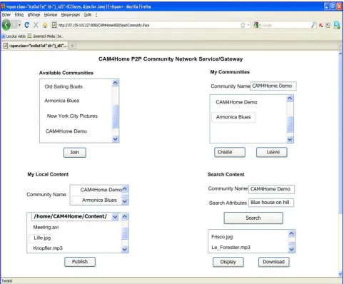Select CAM4Home Demo in My Communities list
The image size is (344, 284).
(x=236, y=102)
